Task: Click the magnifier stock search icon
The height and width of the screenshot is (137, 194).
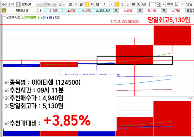Action: 43,5
